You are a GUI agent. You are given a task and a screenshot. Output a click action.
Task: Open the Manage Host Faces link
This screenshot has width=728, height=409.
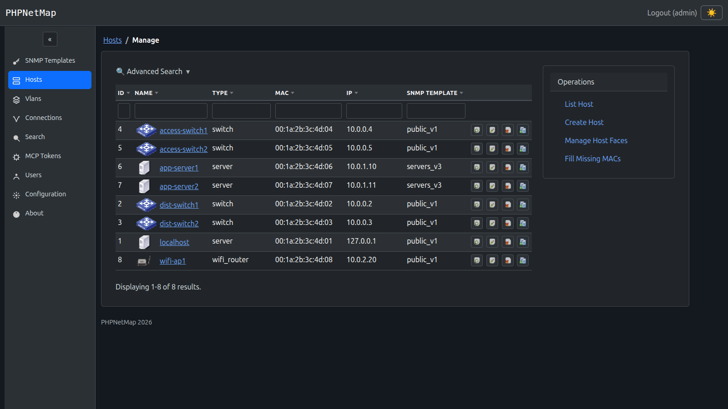[596, 140]
